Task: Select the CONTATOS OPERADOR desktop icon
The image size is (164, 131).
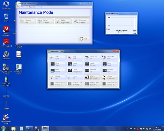Action: coord(6,81)
